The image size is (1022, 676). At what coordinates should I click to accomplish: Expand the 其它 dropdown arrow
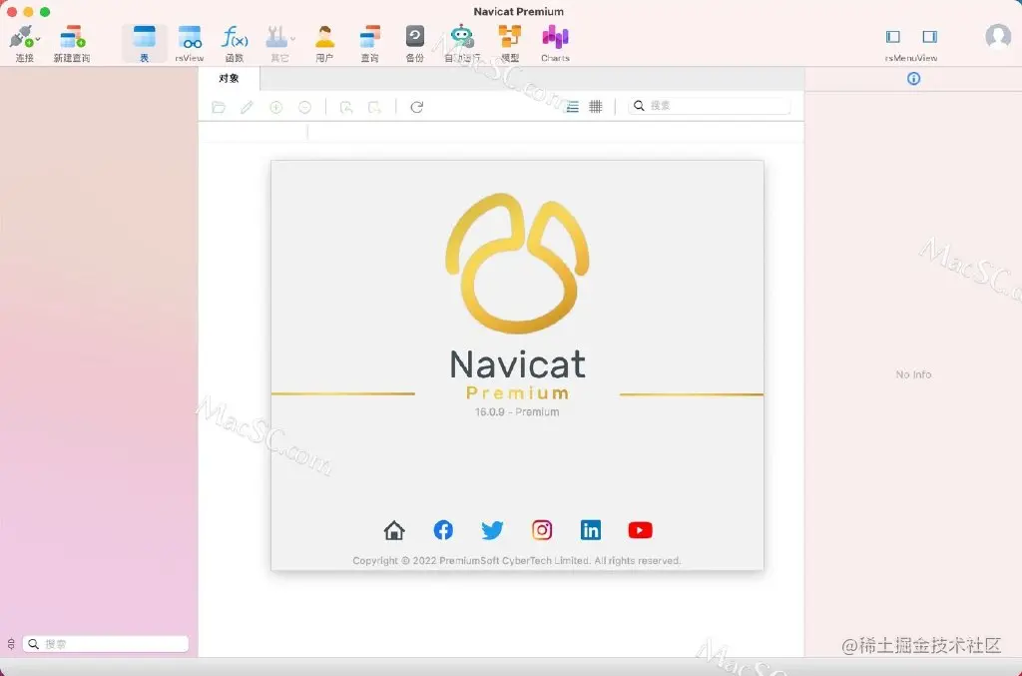(293, 39)
